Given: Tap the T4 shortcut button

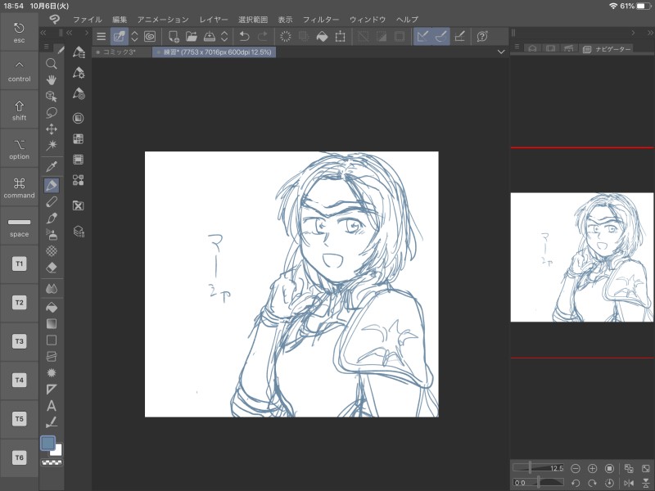Looking at the screenshot, I should [x=19, y=380].
